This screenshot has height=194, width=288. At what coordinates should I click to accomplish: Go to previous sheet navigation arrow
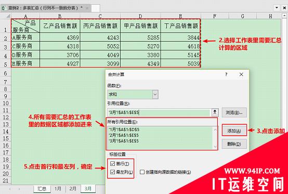click(10, 189)
